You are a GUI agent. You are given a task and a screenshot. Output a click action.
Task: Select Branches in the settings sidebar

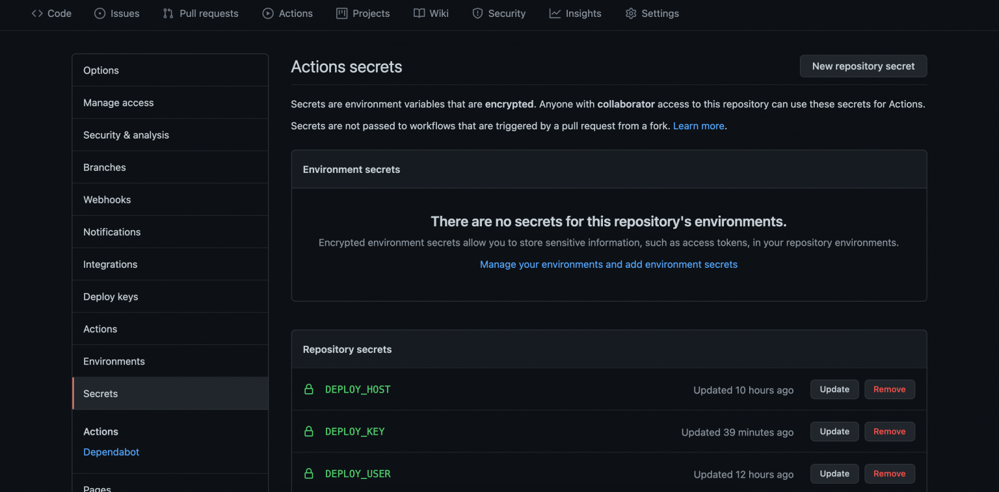[104, 167]
